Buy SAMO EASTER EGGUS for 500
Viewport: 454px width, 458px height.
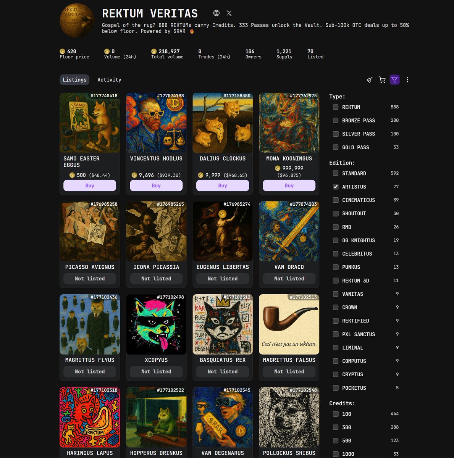(x=90, y=185)
